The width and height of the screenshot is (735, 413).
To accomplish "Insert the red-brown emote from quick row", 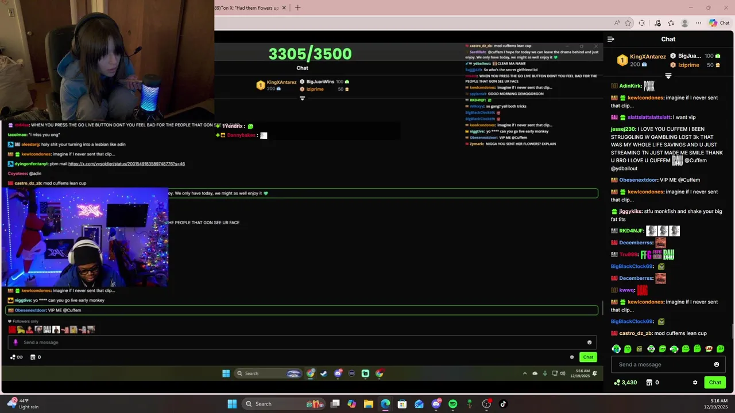I will pos(709,349).
